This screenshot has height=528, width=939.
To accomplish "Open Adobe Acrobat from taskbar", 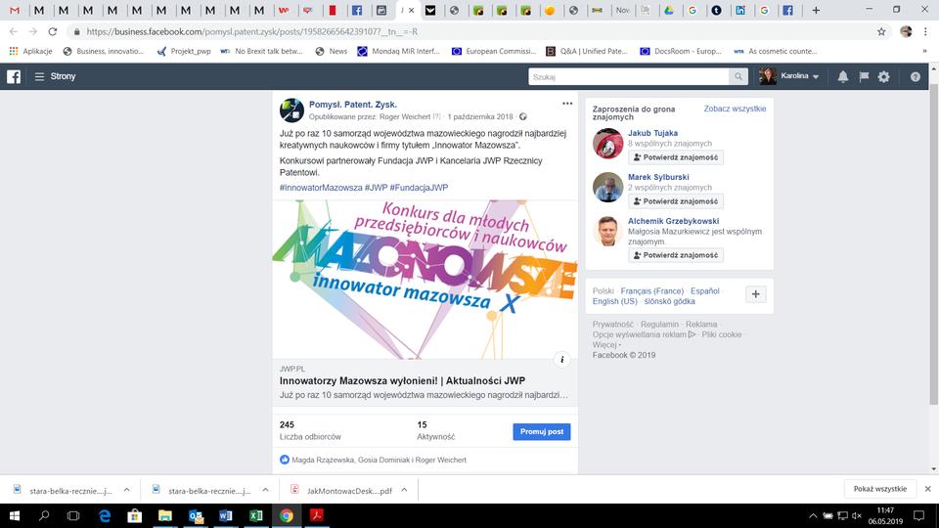I will click(316, 515).
